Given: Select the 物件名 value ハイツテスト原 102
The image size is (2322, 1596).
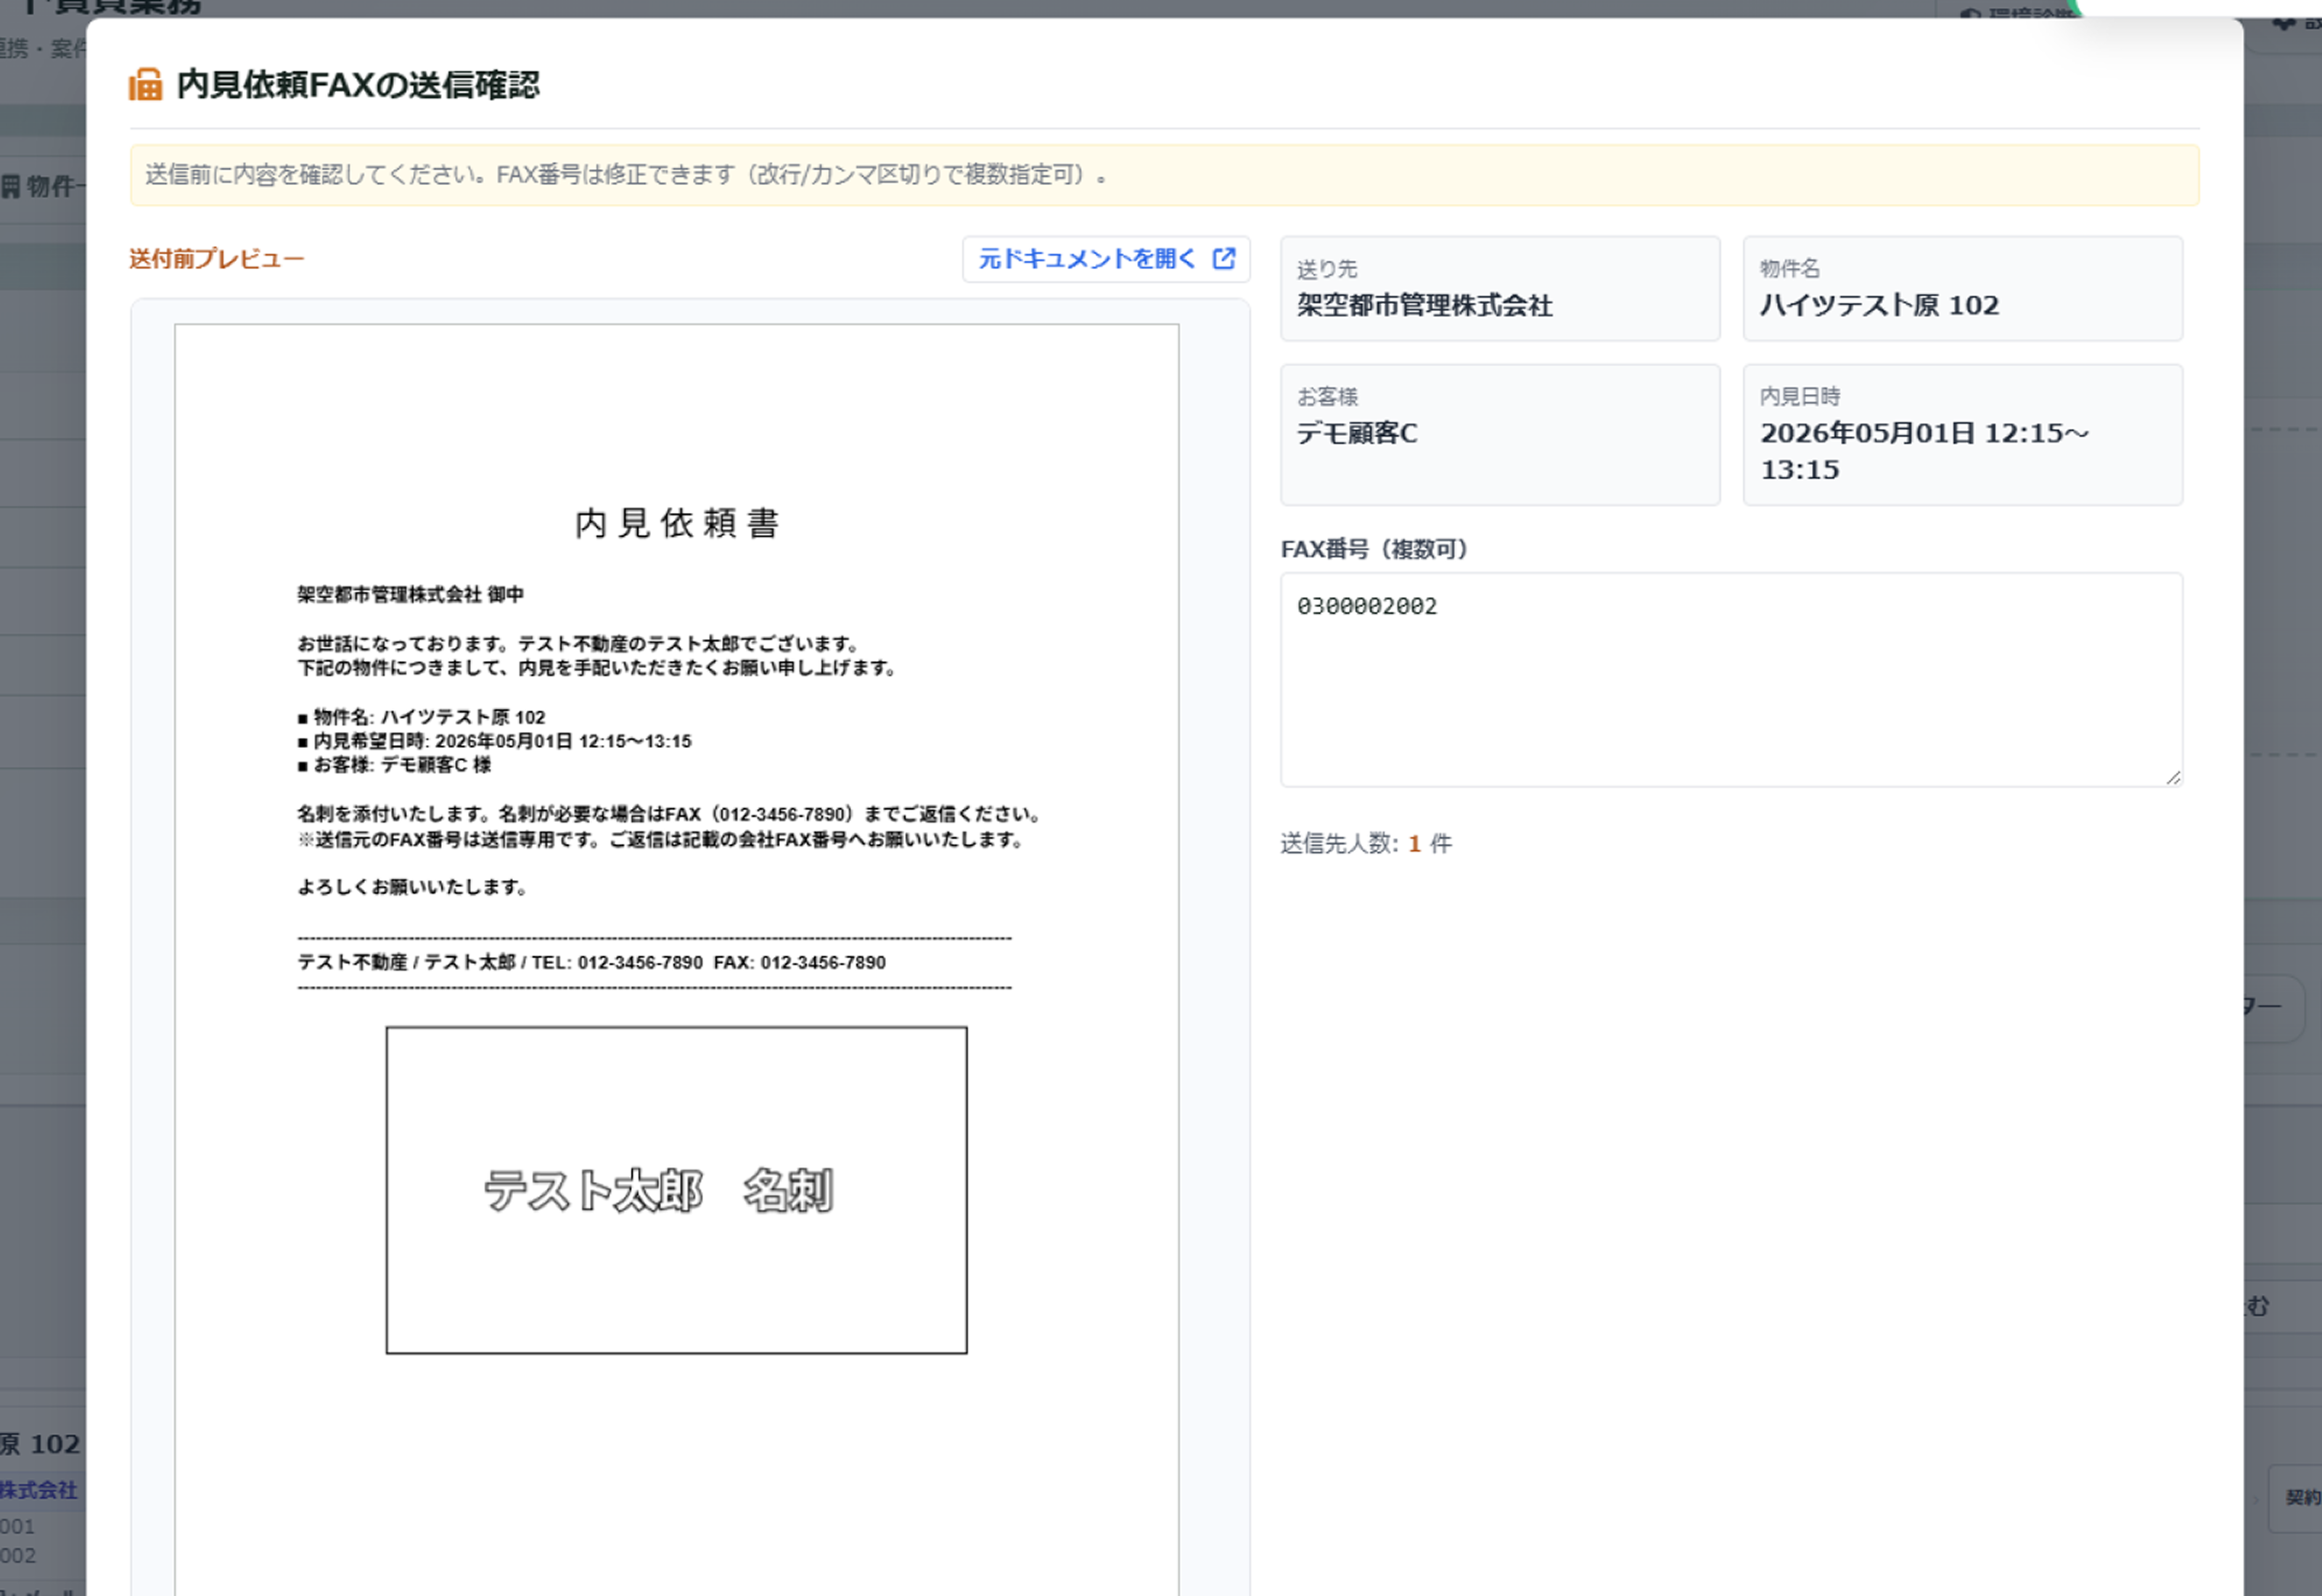Looking at the screenshot, I should pyautogui.click(x=1879, y=306).
